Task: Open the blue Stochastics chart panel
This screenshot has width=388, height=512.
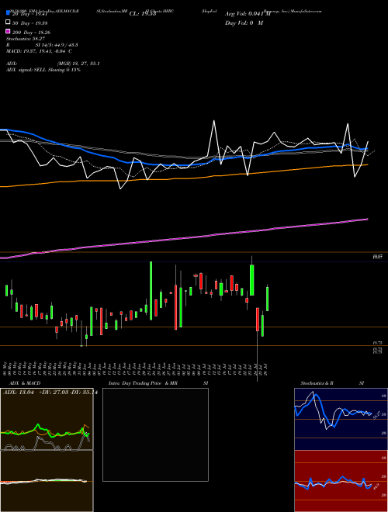Action: point(341,419)
